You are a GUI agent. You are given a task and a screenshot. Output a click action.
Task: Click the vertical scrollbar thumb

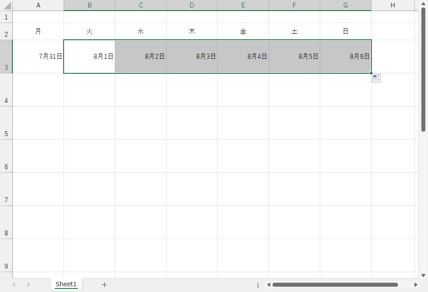pos(423,70)
